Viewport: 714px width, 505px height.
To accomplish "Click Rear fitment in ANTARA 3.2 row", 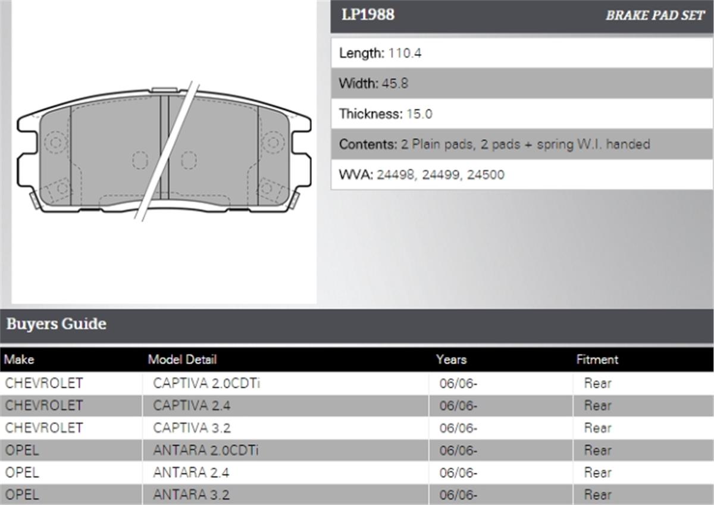I will (597, 494).
